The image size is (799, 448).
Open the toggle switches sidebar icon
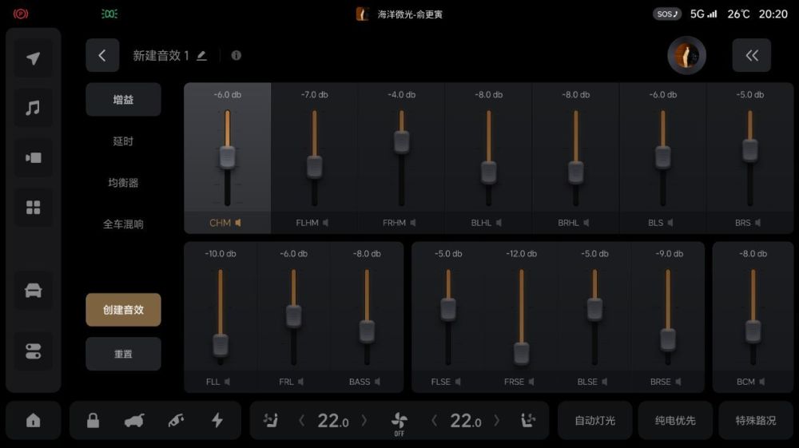(x=33, y=351)
